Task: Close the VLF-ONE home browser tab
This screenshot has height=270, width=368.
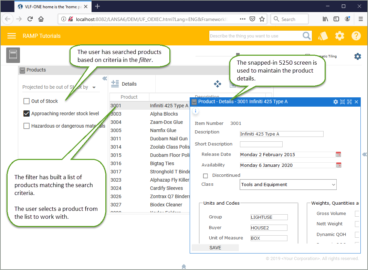Action: point(86,7)
